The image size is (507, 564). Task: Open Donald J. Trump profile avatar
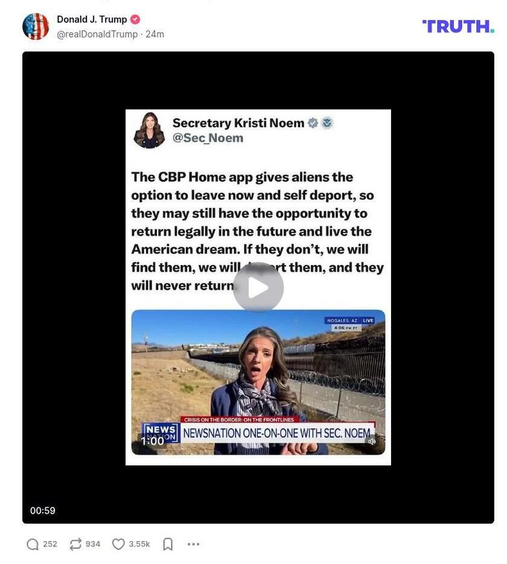[36, 27]
